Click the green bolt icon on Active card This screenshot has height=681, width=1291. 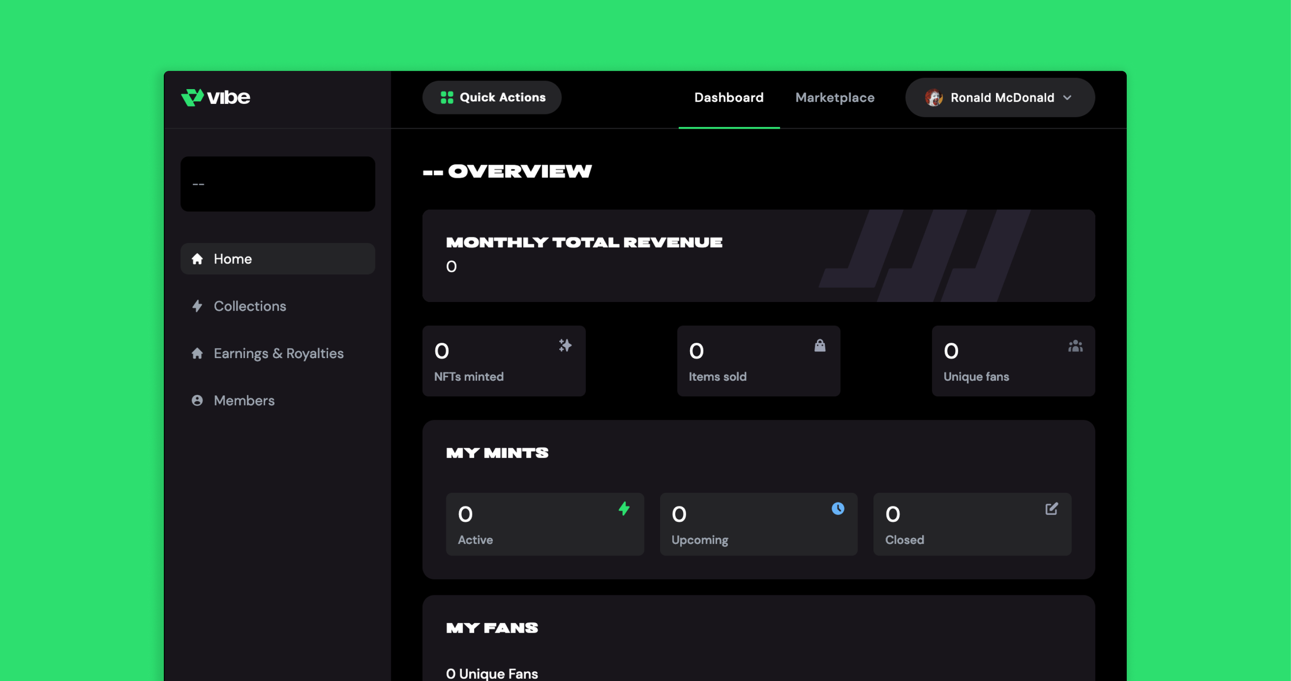624,509
